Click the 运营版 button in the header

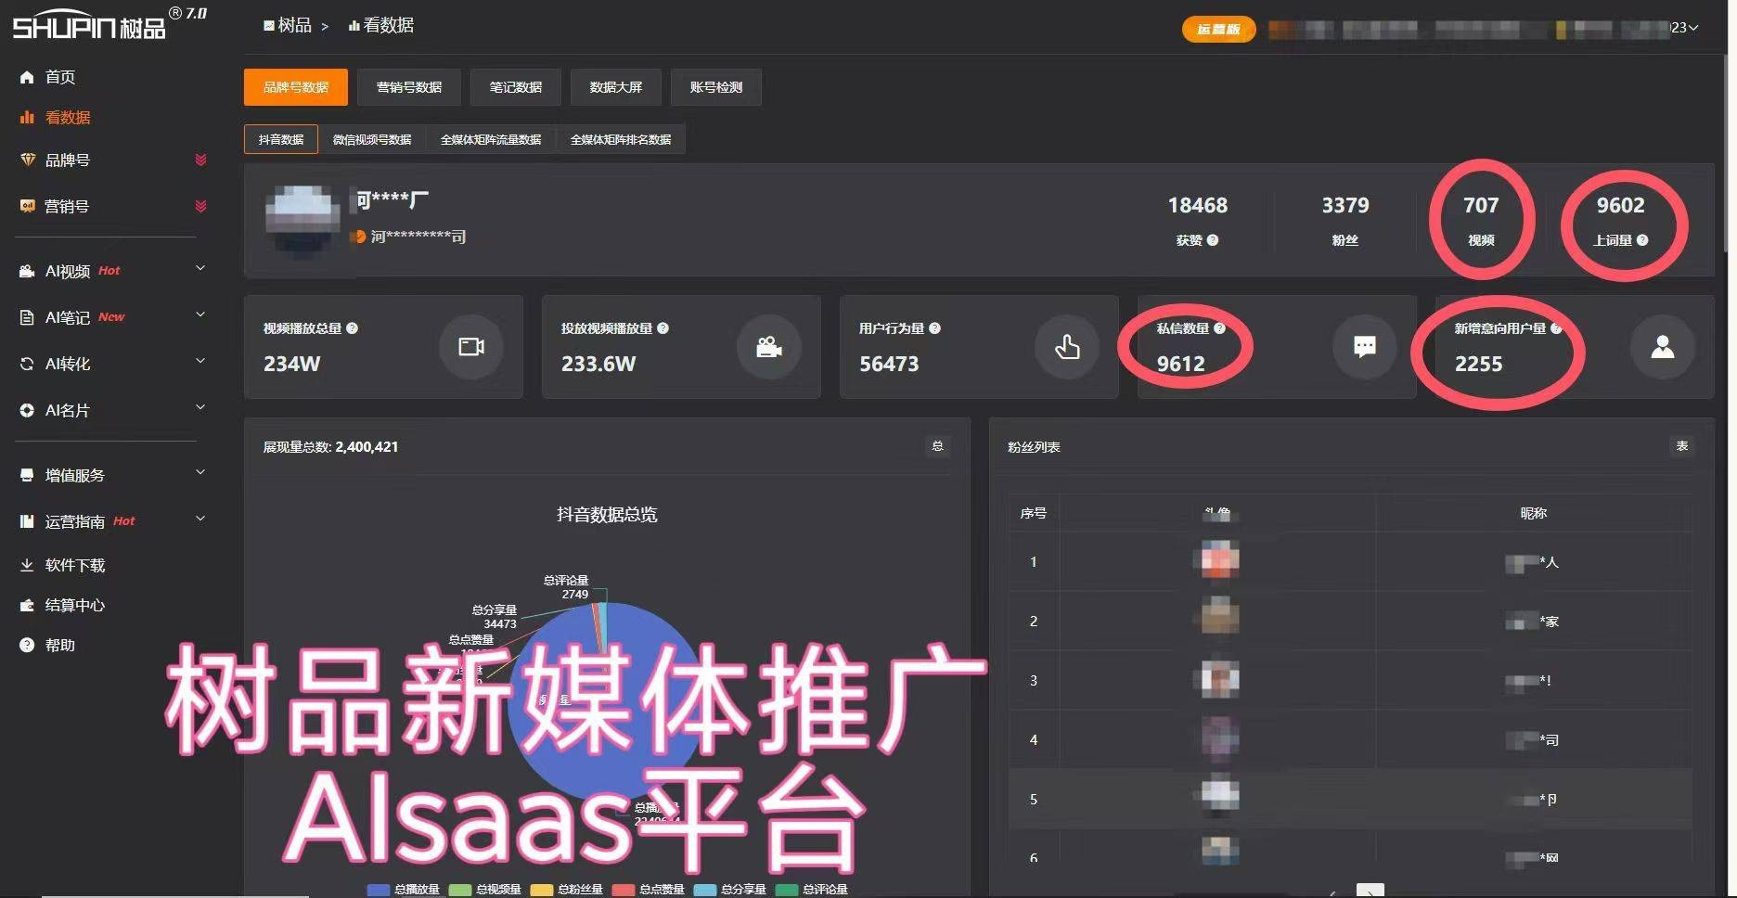pyautogui.click(x=1218, y=29)
